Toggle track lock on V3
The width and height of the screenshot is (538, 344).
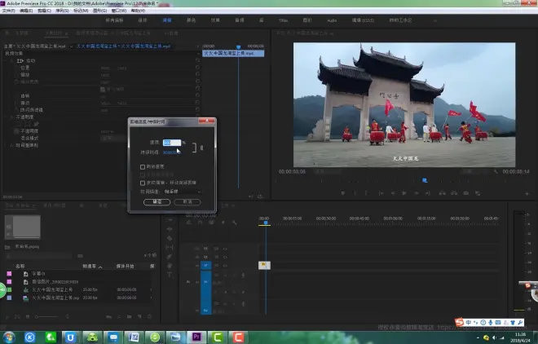tap(197, 249)
